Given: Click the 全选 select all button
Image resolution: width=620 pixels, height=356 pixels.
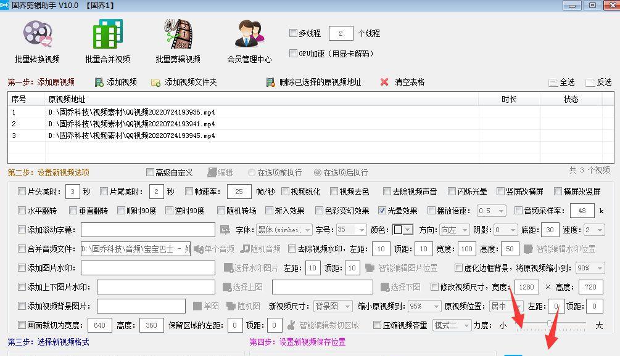Looking at the screenshot, I should coord(561,83).
